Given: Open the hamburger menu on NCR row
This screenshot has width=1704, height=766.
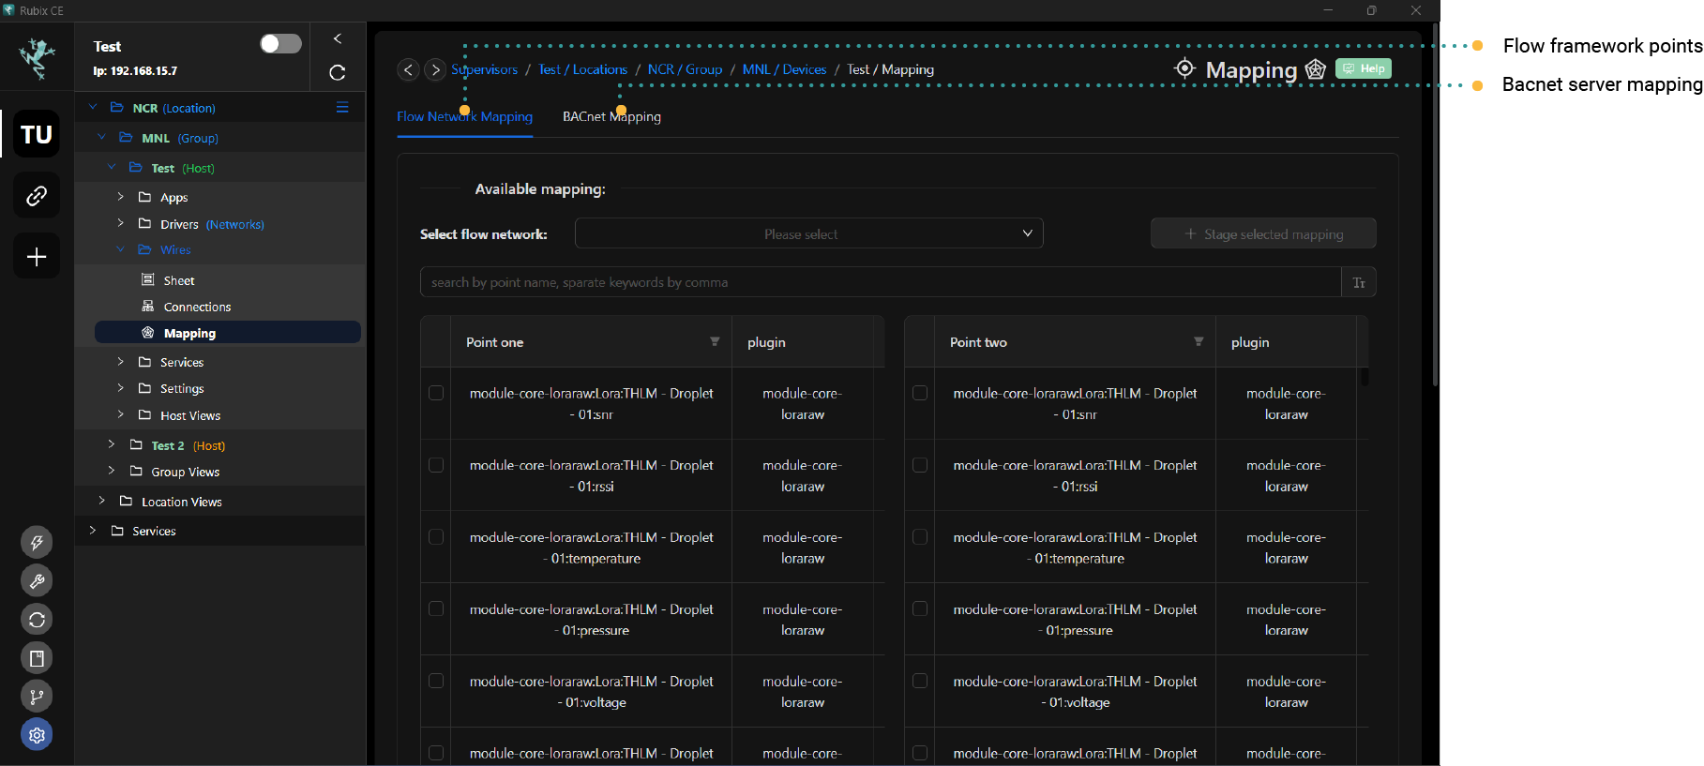Looking at the screenshot, I should 342,108.
